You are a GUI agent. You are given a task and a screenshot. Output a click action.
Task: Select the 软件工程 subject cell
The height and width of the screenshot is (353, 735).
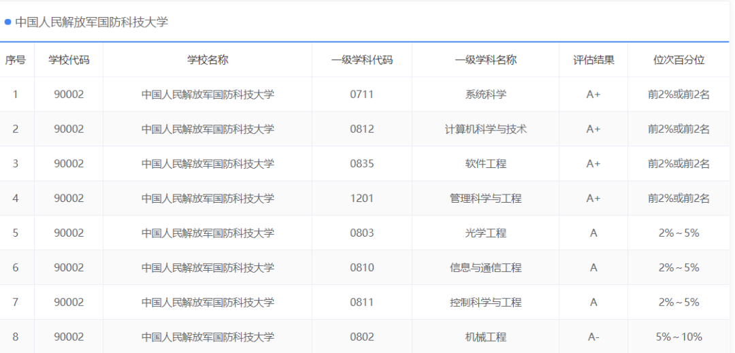[486, 164]
